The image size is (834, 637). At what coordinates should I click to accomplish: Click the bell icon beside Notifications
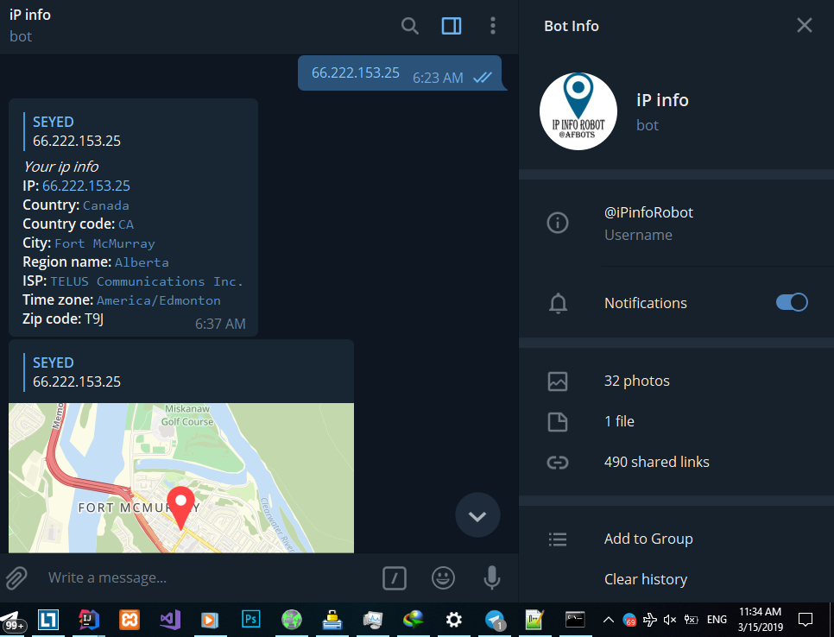coord(558,303)
